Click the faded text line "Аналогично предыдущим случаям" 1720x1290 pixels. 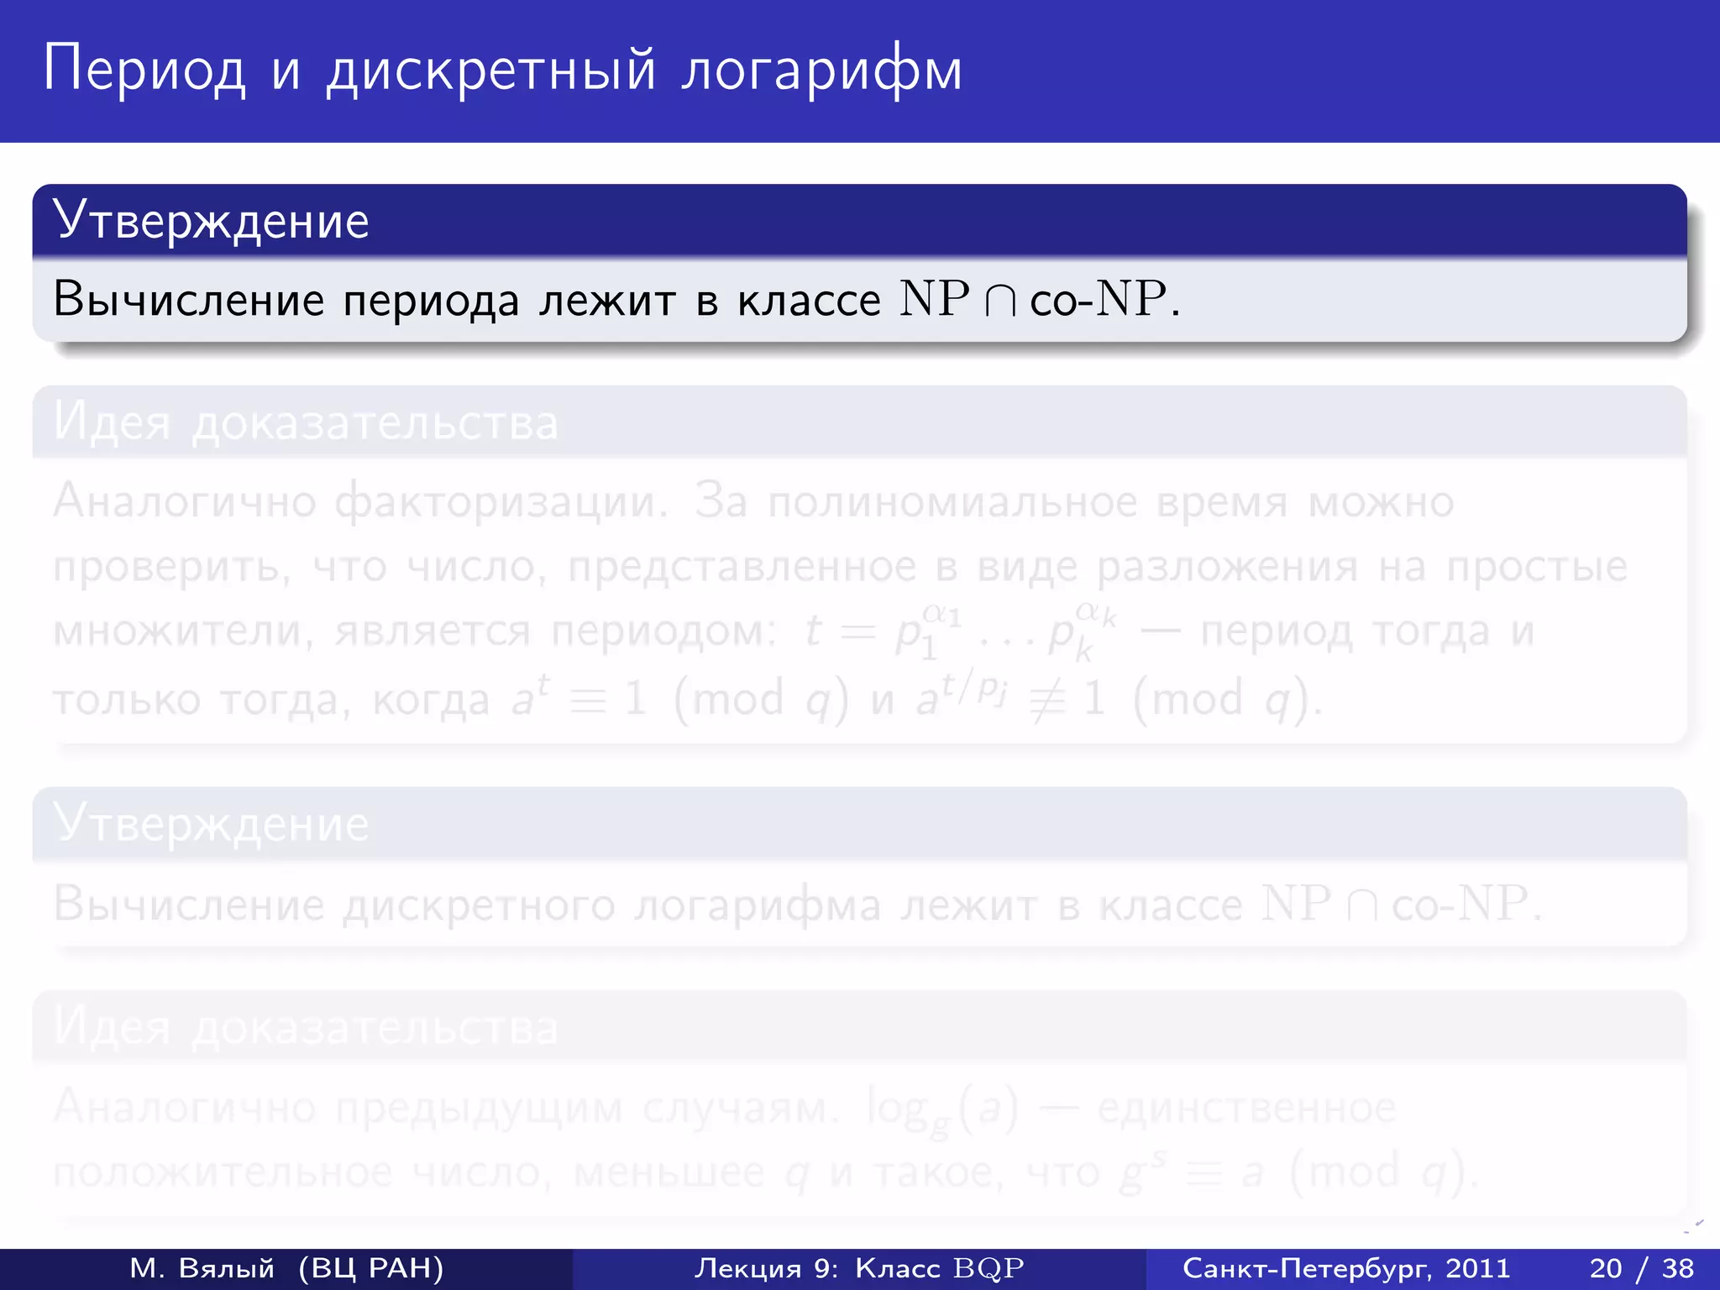pyautogui.click(x=445, y=1108)
